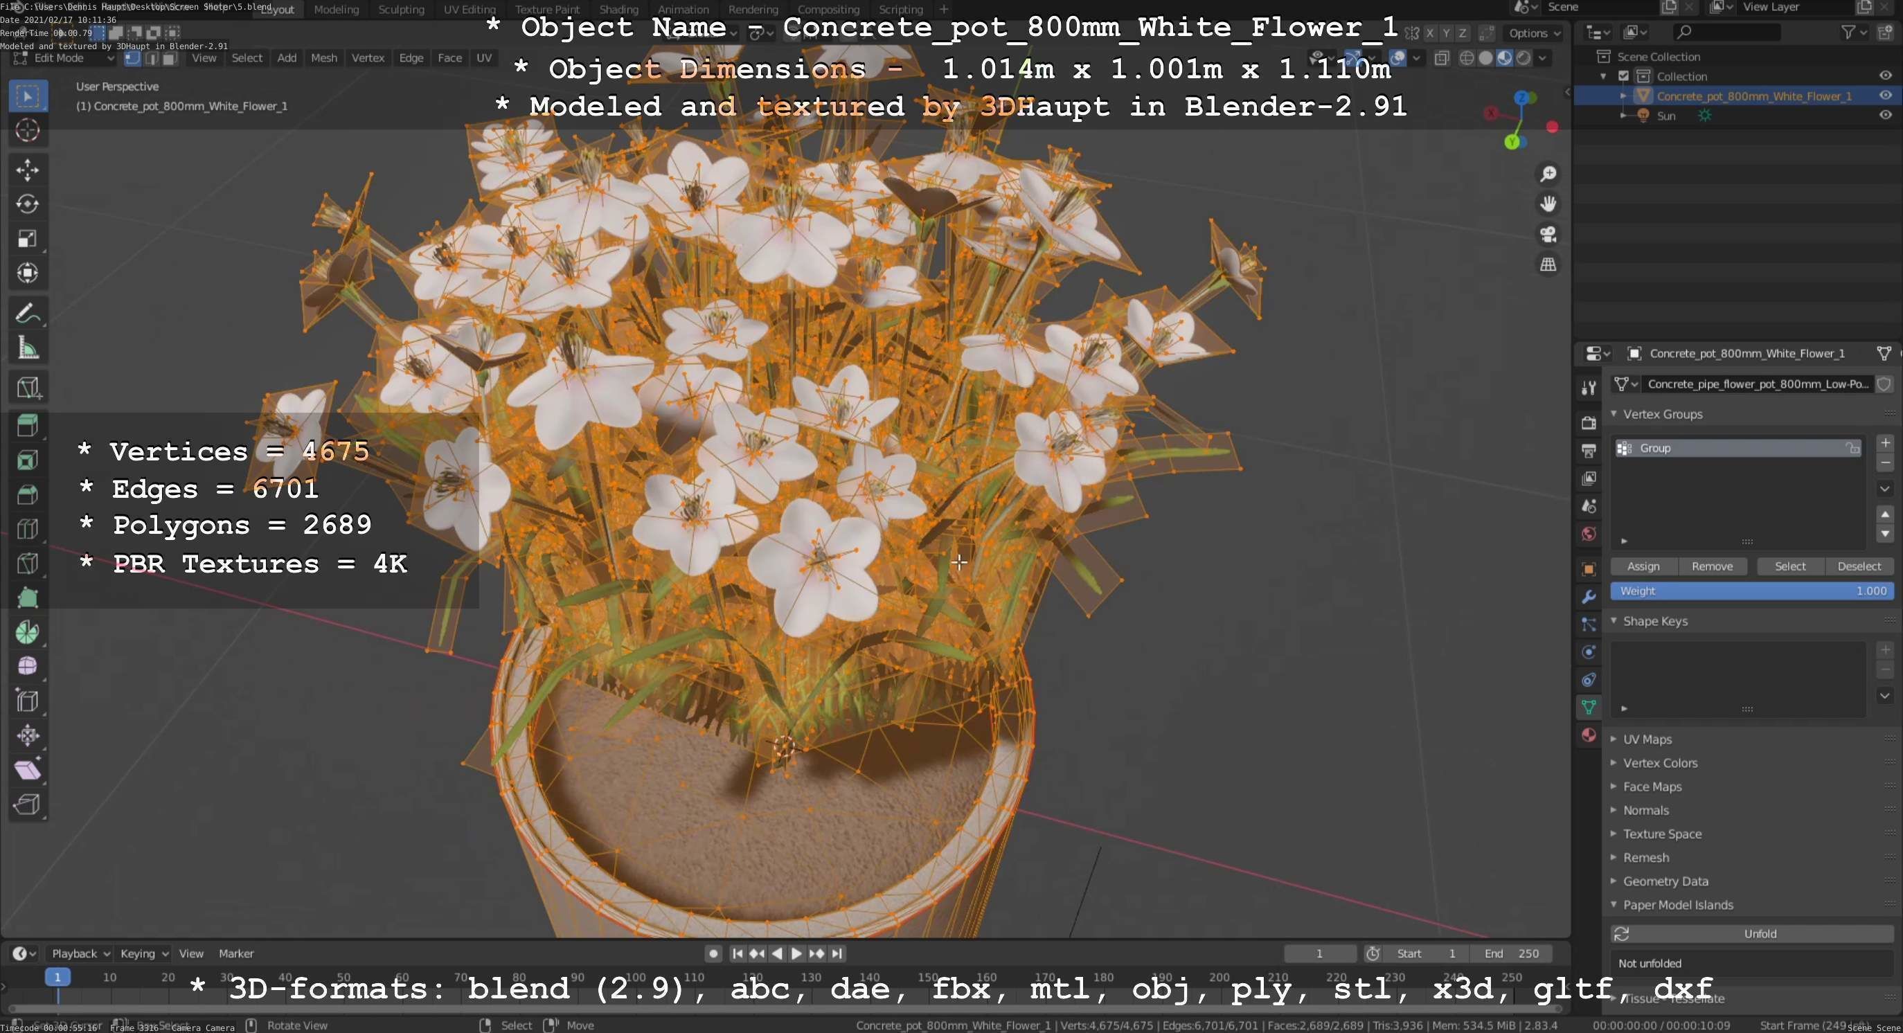This screenshot has height=1033, width=1903.
Task: Open the World properties tab icon
Action: [1589, 534]
